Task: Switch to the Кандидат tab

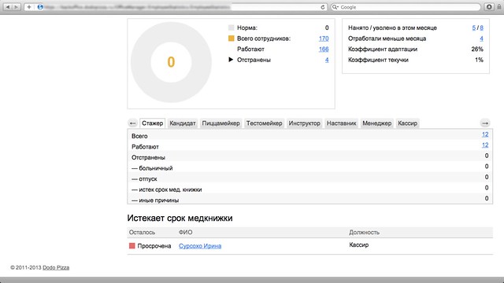Action: coord(182,123)
